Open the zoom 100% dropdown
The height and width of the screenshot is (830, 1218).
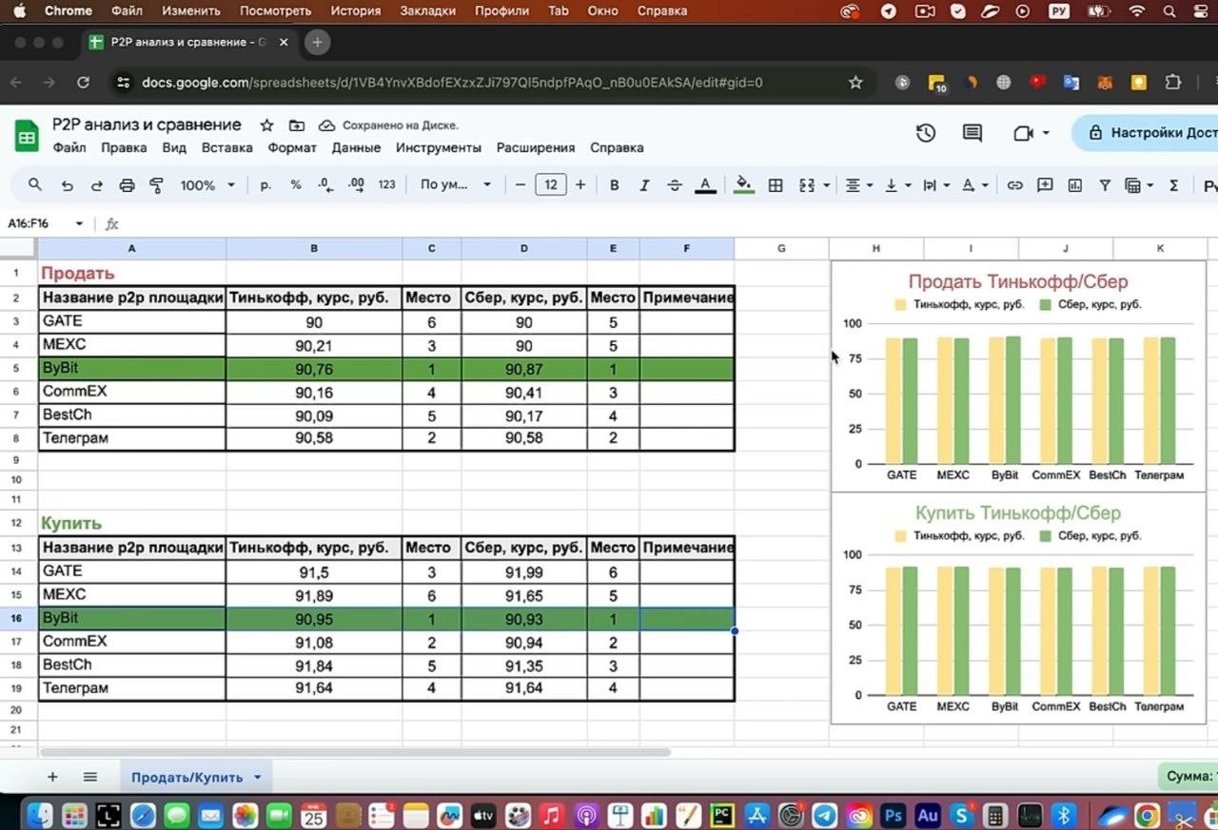coord(206,185)
